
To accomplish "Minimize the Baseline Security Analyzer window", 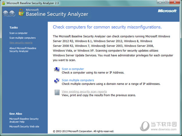I will 161,2.
